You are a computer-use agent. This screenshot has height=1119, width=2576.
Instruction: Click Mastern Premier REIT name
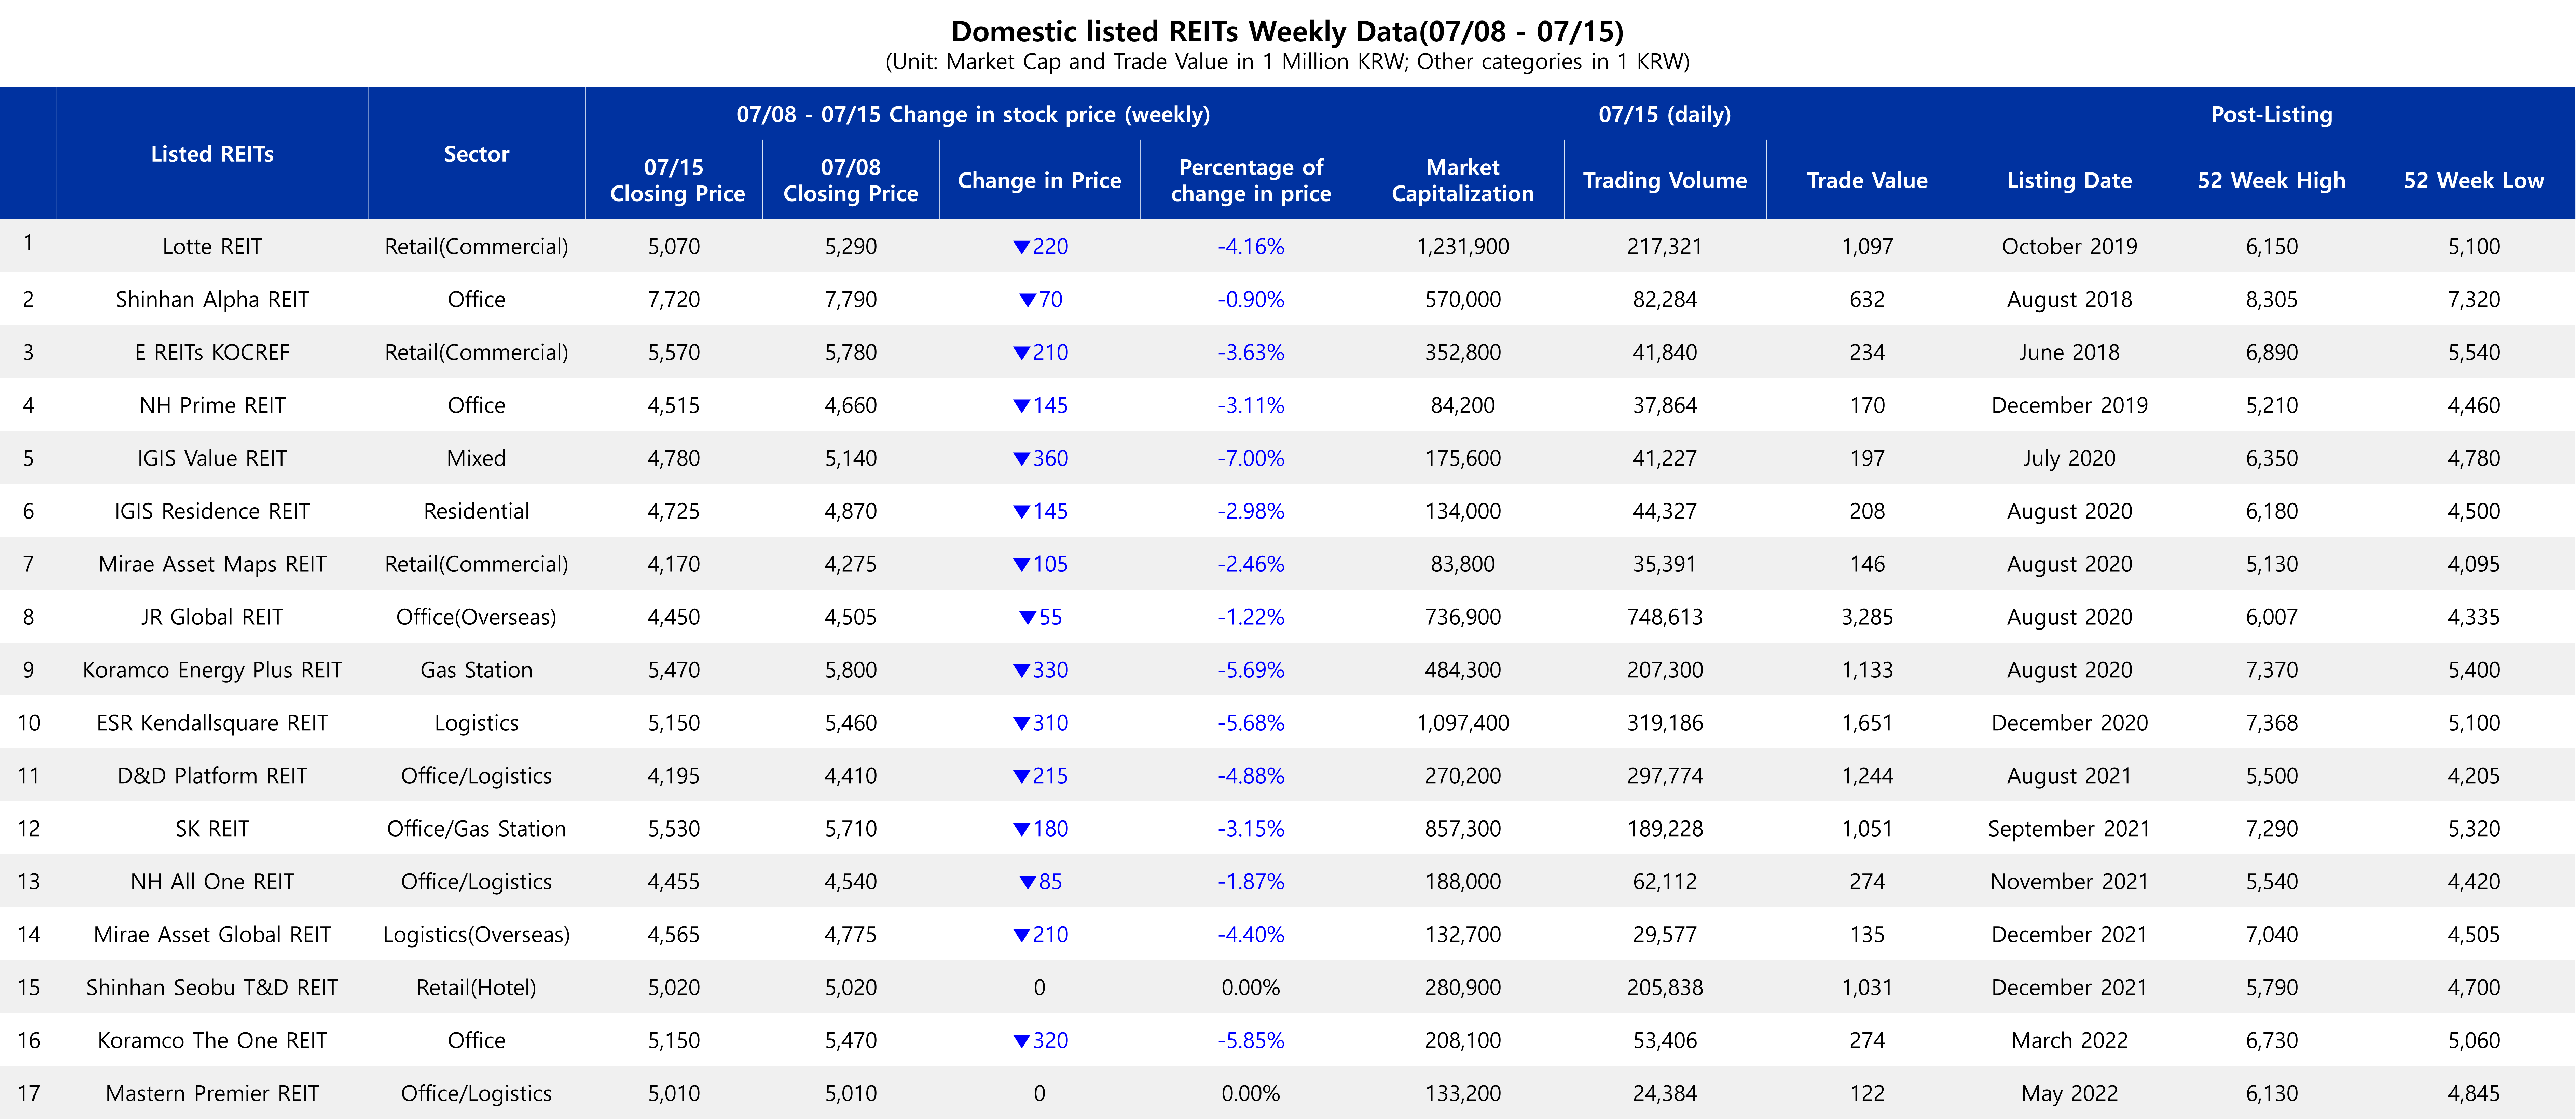coord(212,1094)
